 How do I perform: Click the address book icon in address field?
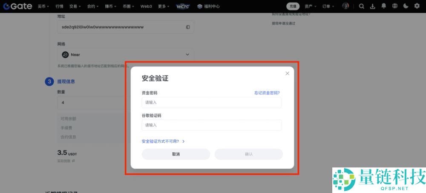pyautogui.click(x=188, y=27)
